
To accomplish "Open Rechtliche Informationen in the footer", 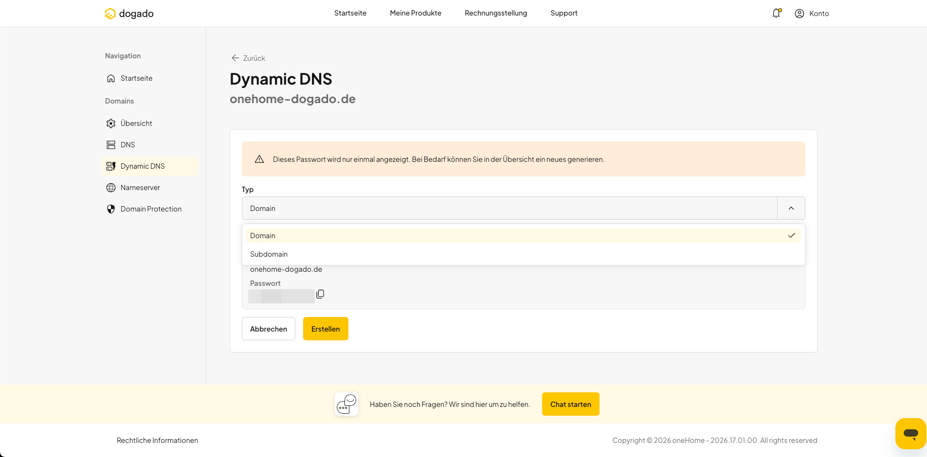I will tap(157, 440).
